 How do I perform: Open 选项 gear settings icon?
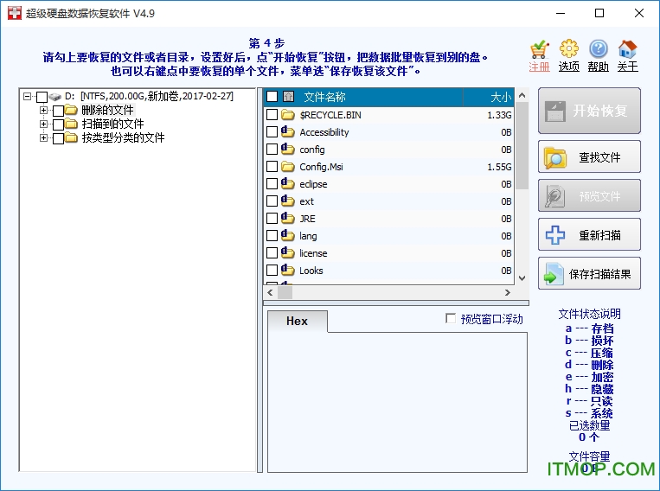(568, 49)
